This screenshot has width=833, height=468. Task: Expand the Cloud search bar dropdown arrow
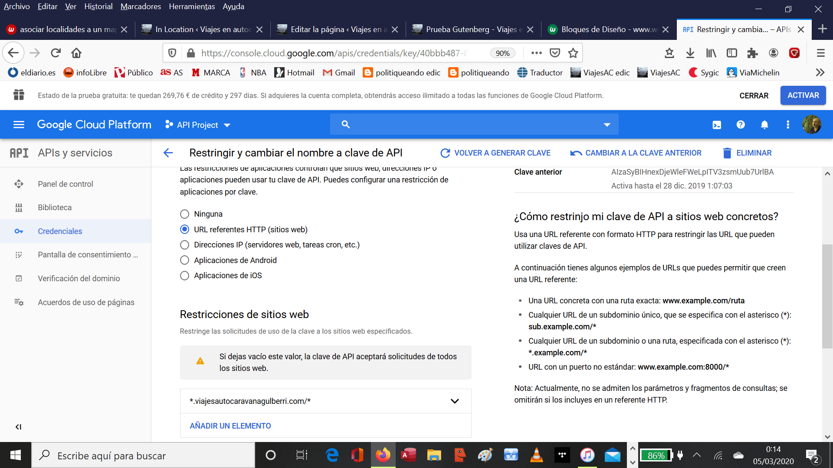click(x=607, y=125)
